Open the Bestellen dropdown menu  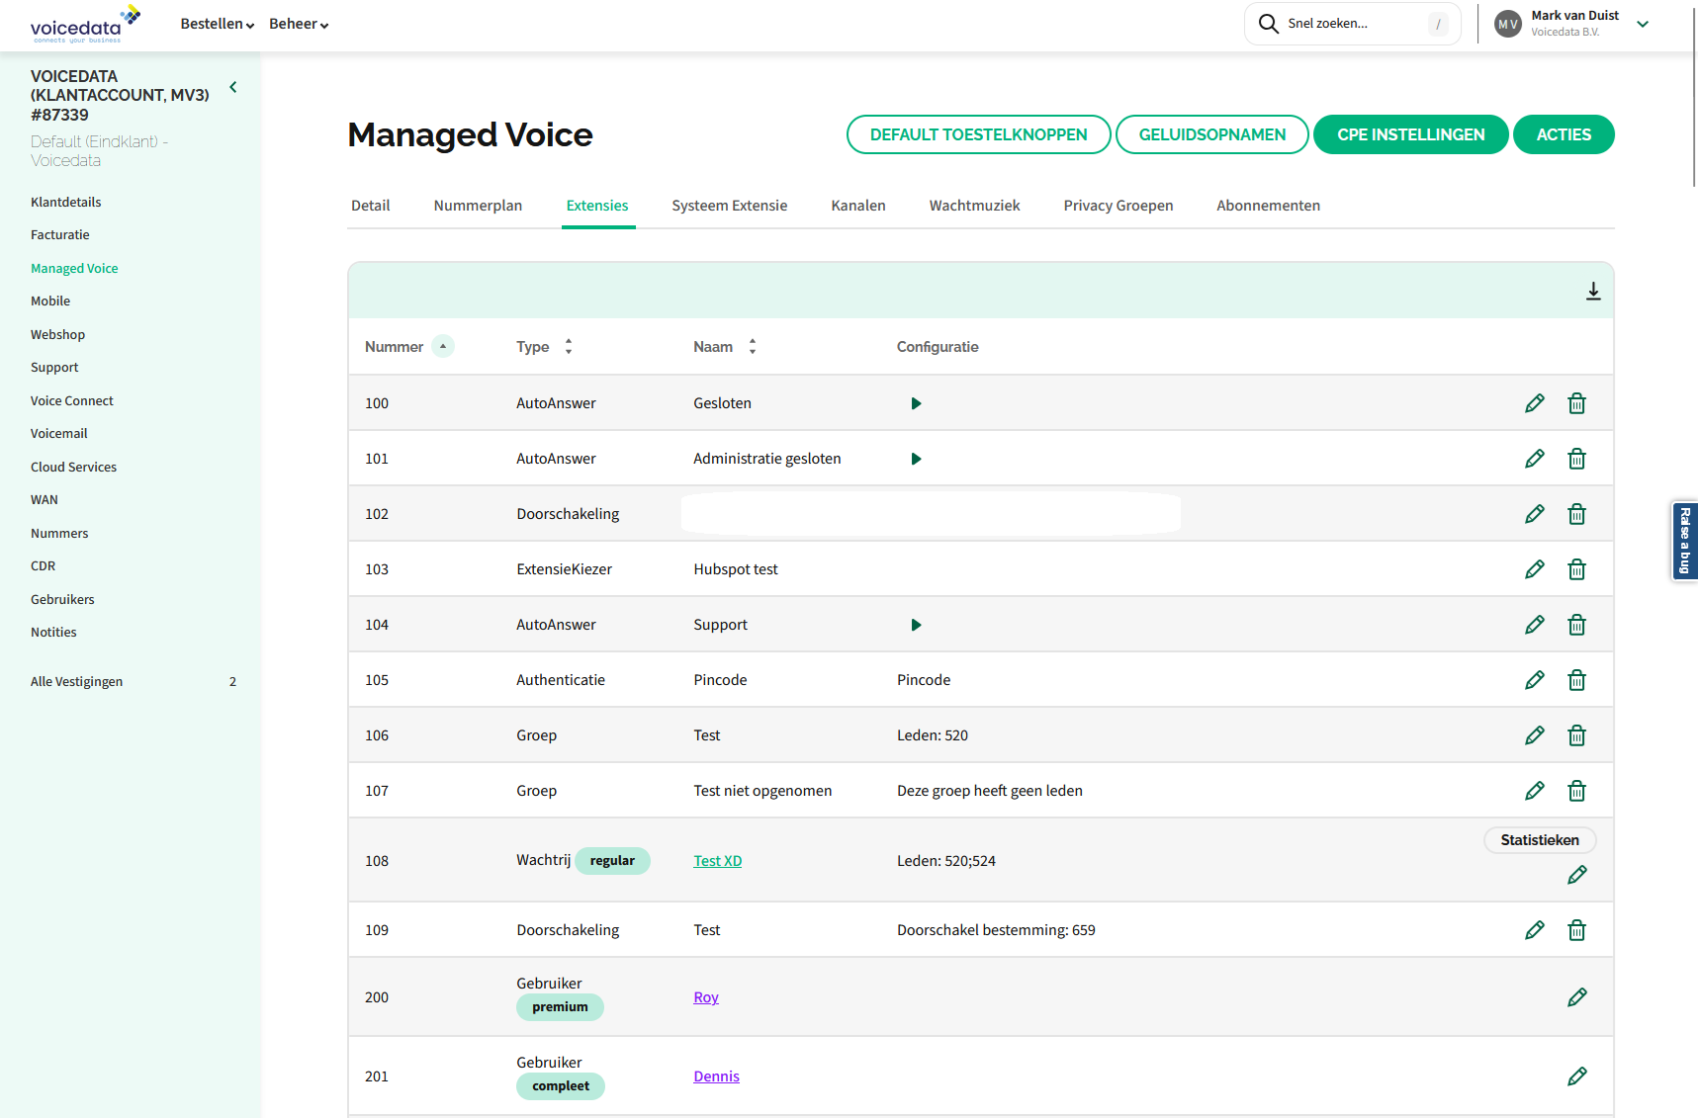[217, 24]
